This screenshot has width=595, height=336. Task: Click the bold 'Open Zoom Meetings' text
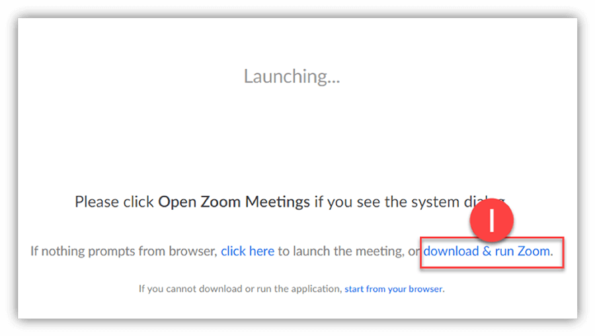[234, 202]
